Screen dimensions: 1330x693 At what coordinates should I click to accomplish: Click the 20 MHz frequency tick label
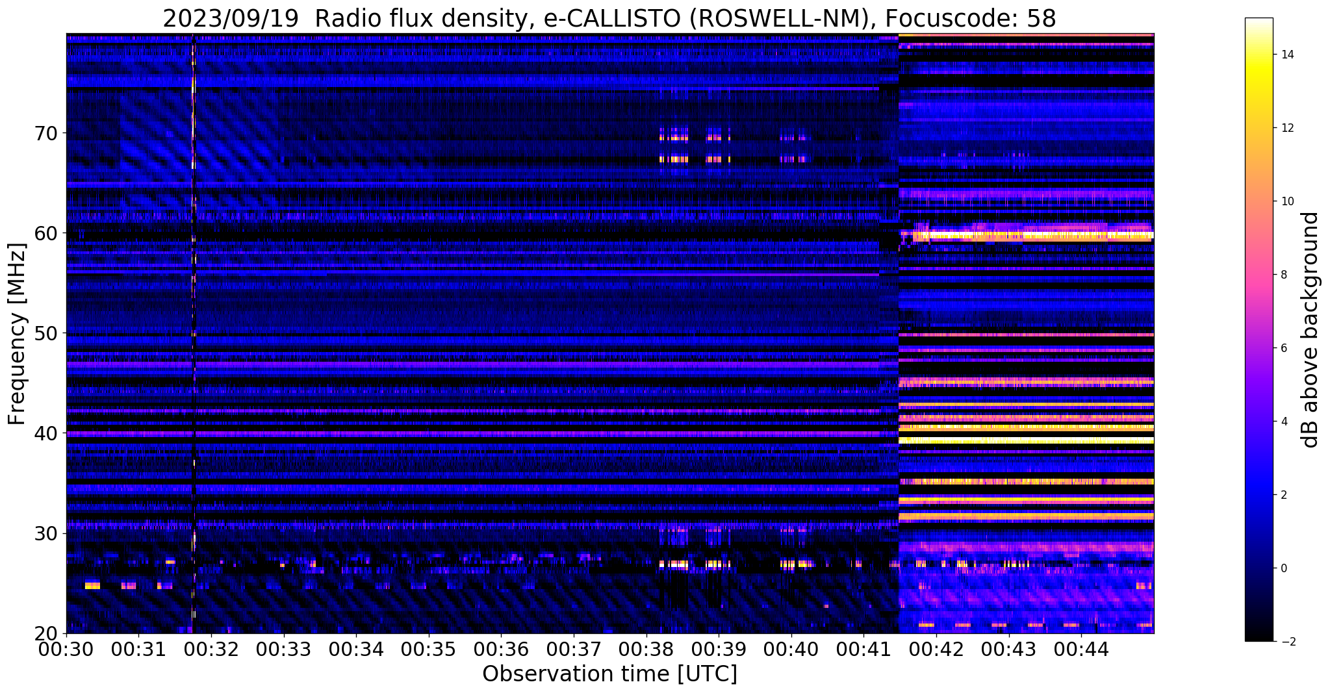coord(46,633)
